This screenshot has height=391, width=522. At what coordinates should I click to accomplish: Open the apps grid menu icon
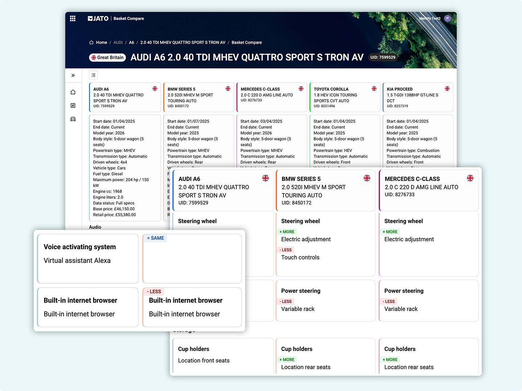72,18
